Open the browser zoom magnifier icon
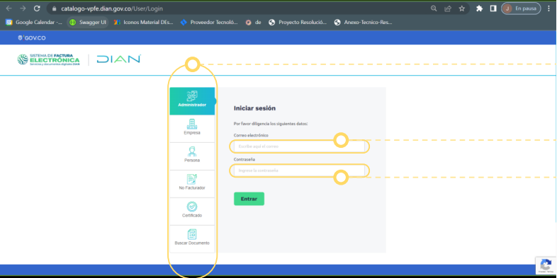The width and height of the screenshot is (557, 278). pyautogui.click(x=434, y=8)
